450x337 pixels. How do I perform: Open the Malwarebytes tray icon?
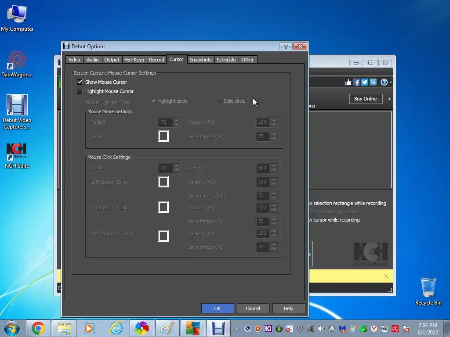[342, 328]
